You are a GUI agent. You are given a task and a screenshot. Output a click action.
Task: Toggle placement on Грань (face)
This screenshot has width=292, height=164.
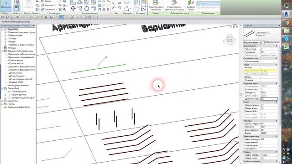208,3
